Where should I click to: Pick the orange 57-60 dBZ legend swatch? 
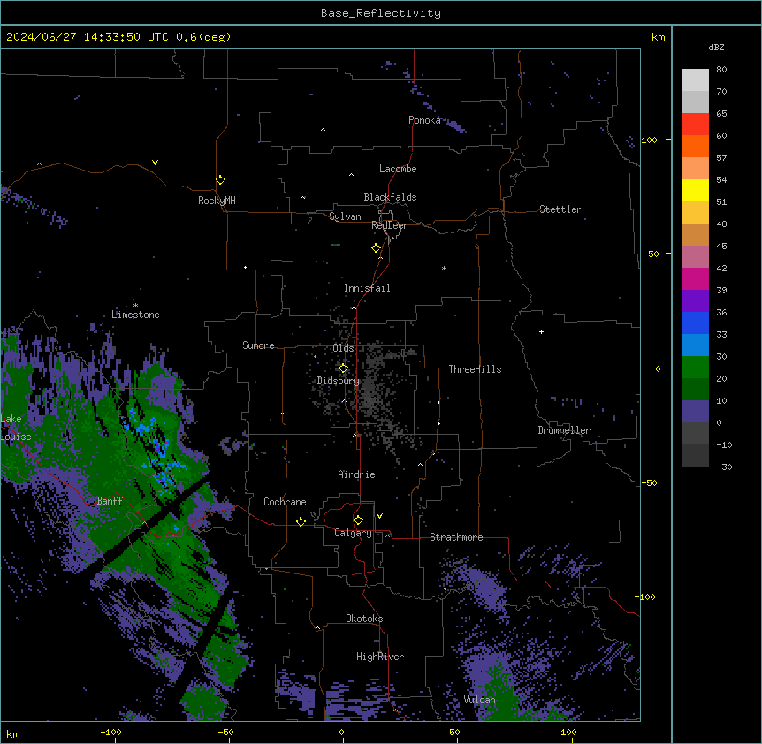[695, 146]
